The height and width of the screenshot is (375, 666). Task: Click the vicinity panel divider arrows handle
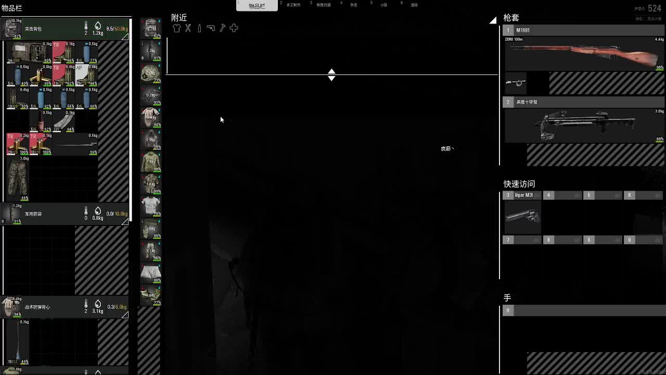click(x=331, y=75)
